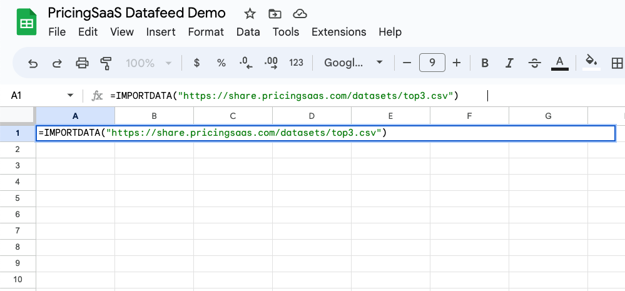This screenshot has width=625, height=291.
Task: Select row 8 header
Action: [18, 247]
